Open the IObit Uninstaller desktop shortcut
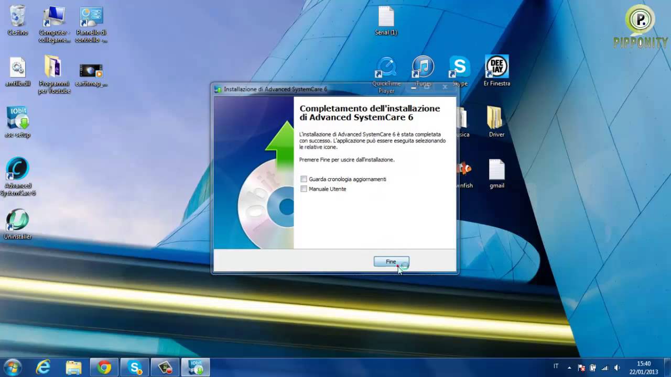 click(18, 224)
